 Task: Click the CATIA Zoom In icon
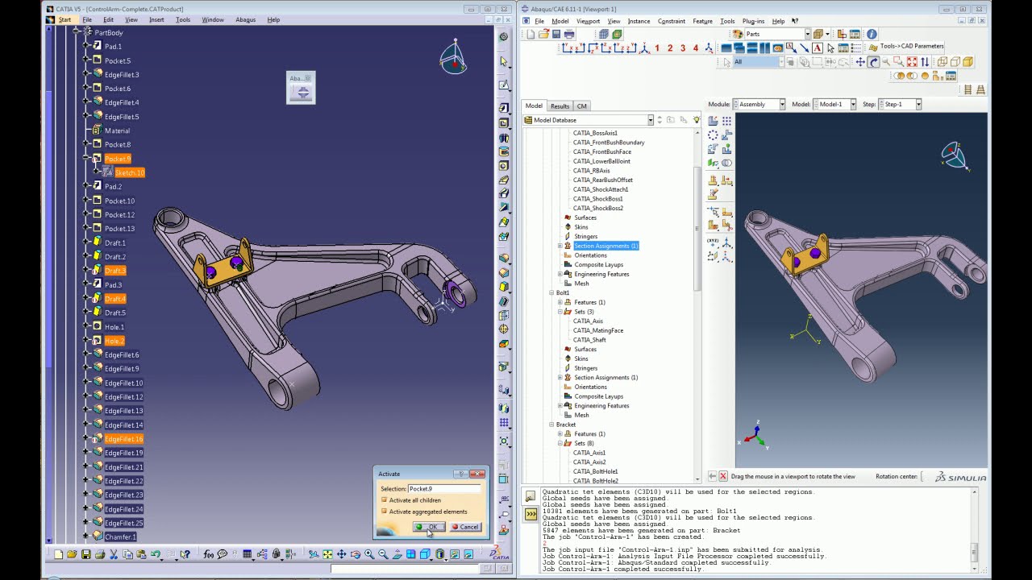(369, 554)
